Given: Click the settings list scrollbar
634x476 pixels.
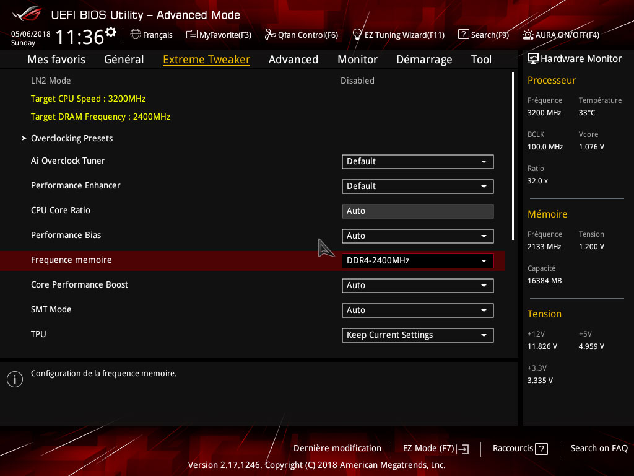Looking at the screenshot, I should [513, 156].
